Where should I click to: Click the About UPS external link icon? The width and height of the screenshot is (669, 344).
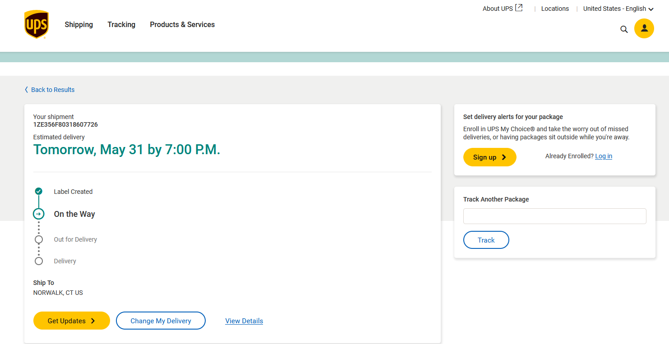click(x=519, y=8)
